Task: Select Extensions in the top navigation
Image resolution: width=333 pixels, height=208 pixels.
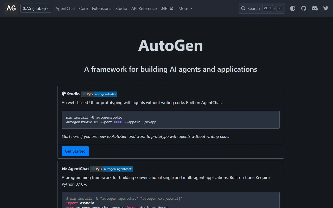Action: 101,8
